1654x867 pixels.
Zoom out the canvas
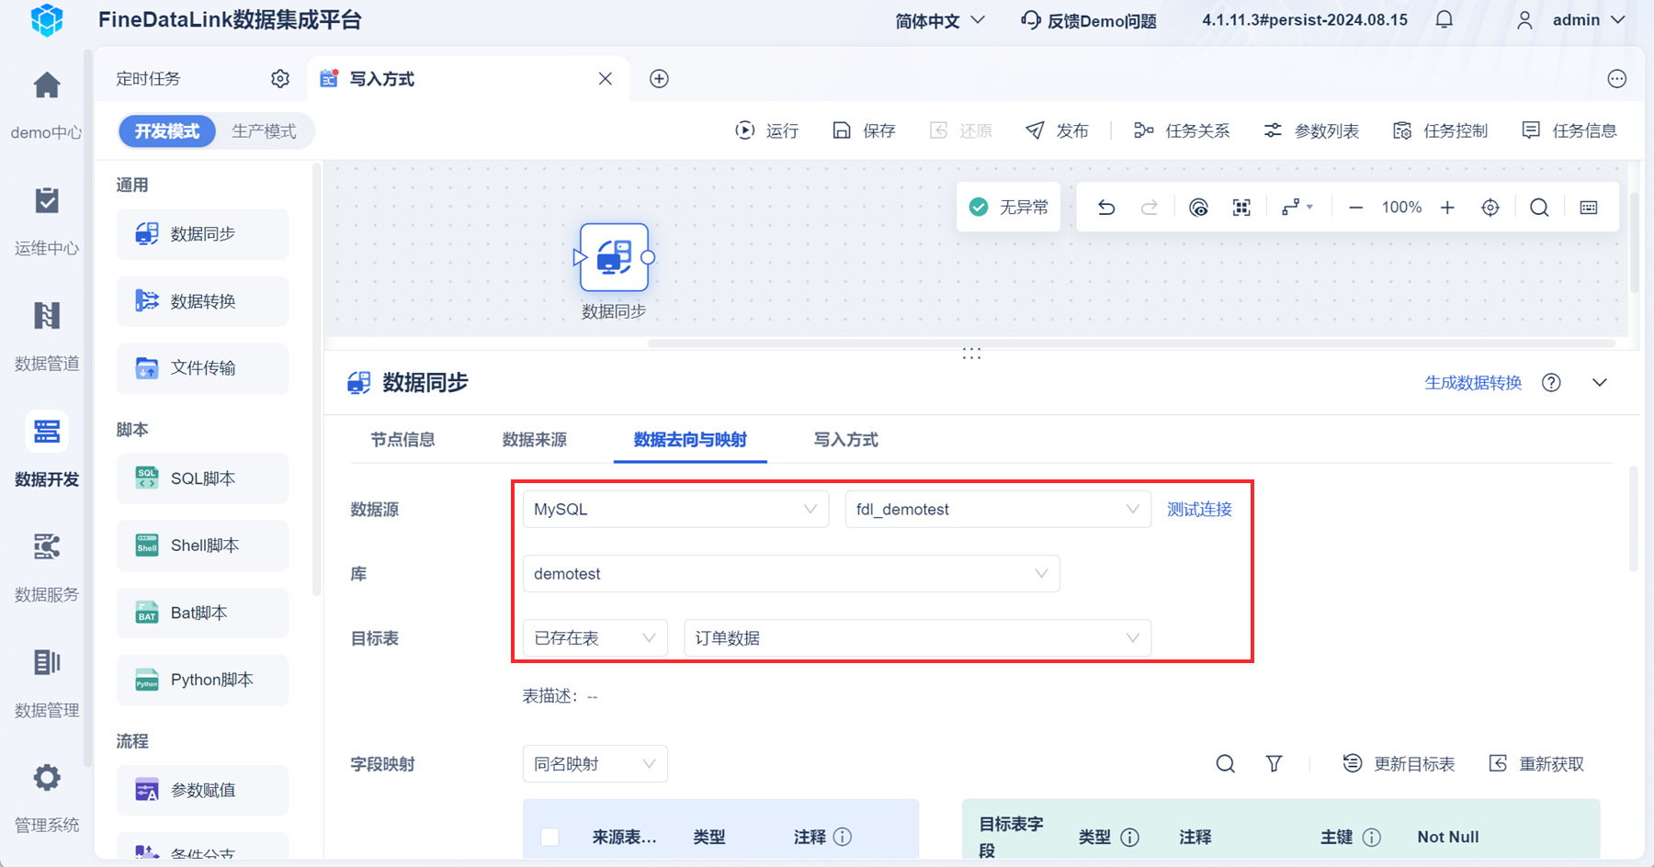1355,208
